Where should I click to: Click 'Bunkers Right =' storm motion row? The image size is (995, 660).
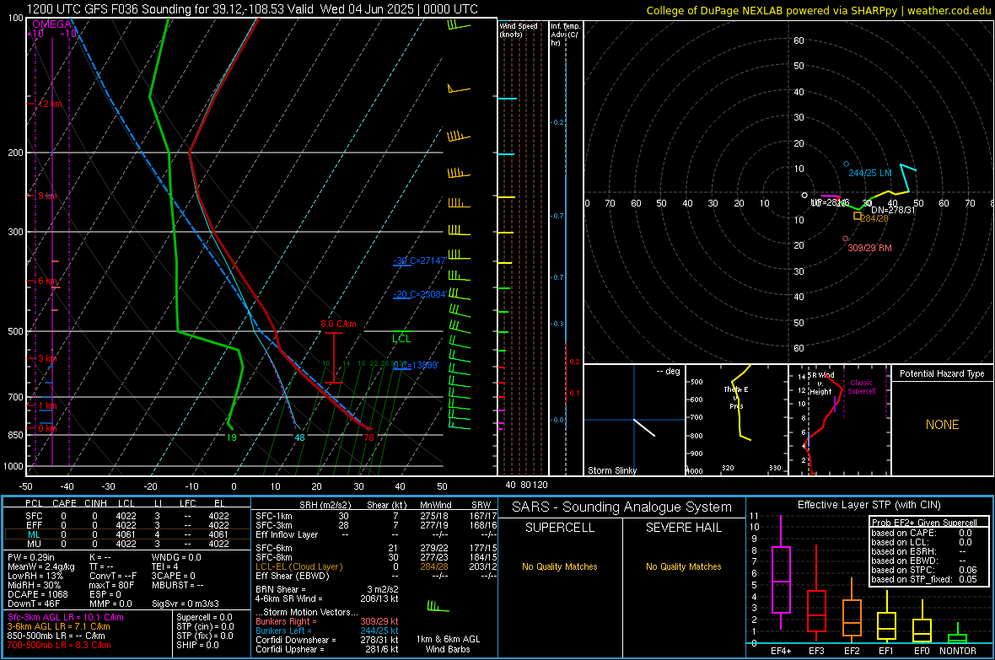[327, 621]
